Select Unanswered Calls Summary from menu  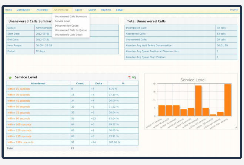click(71, 17)
